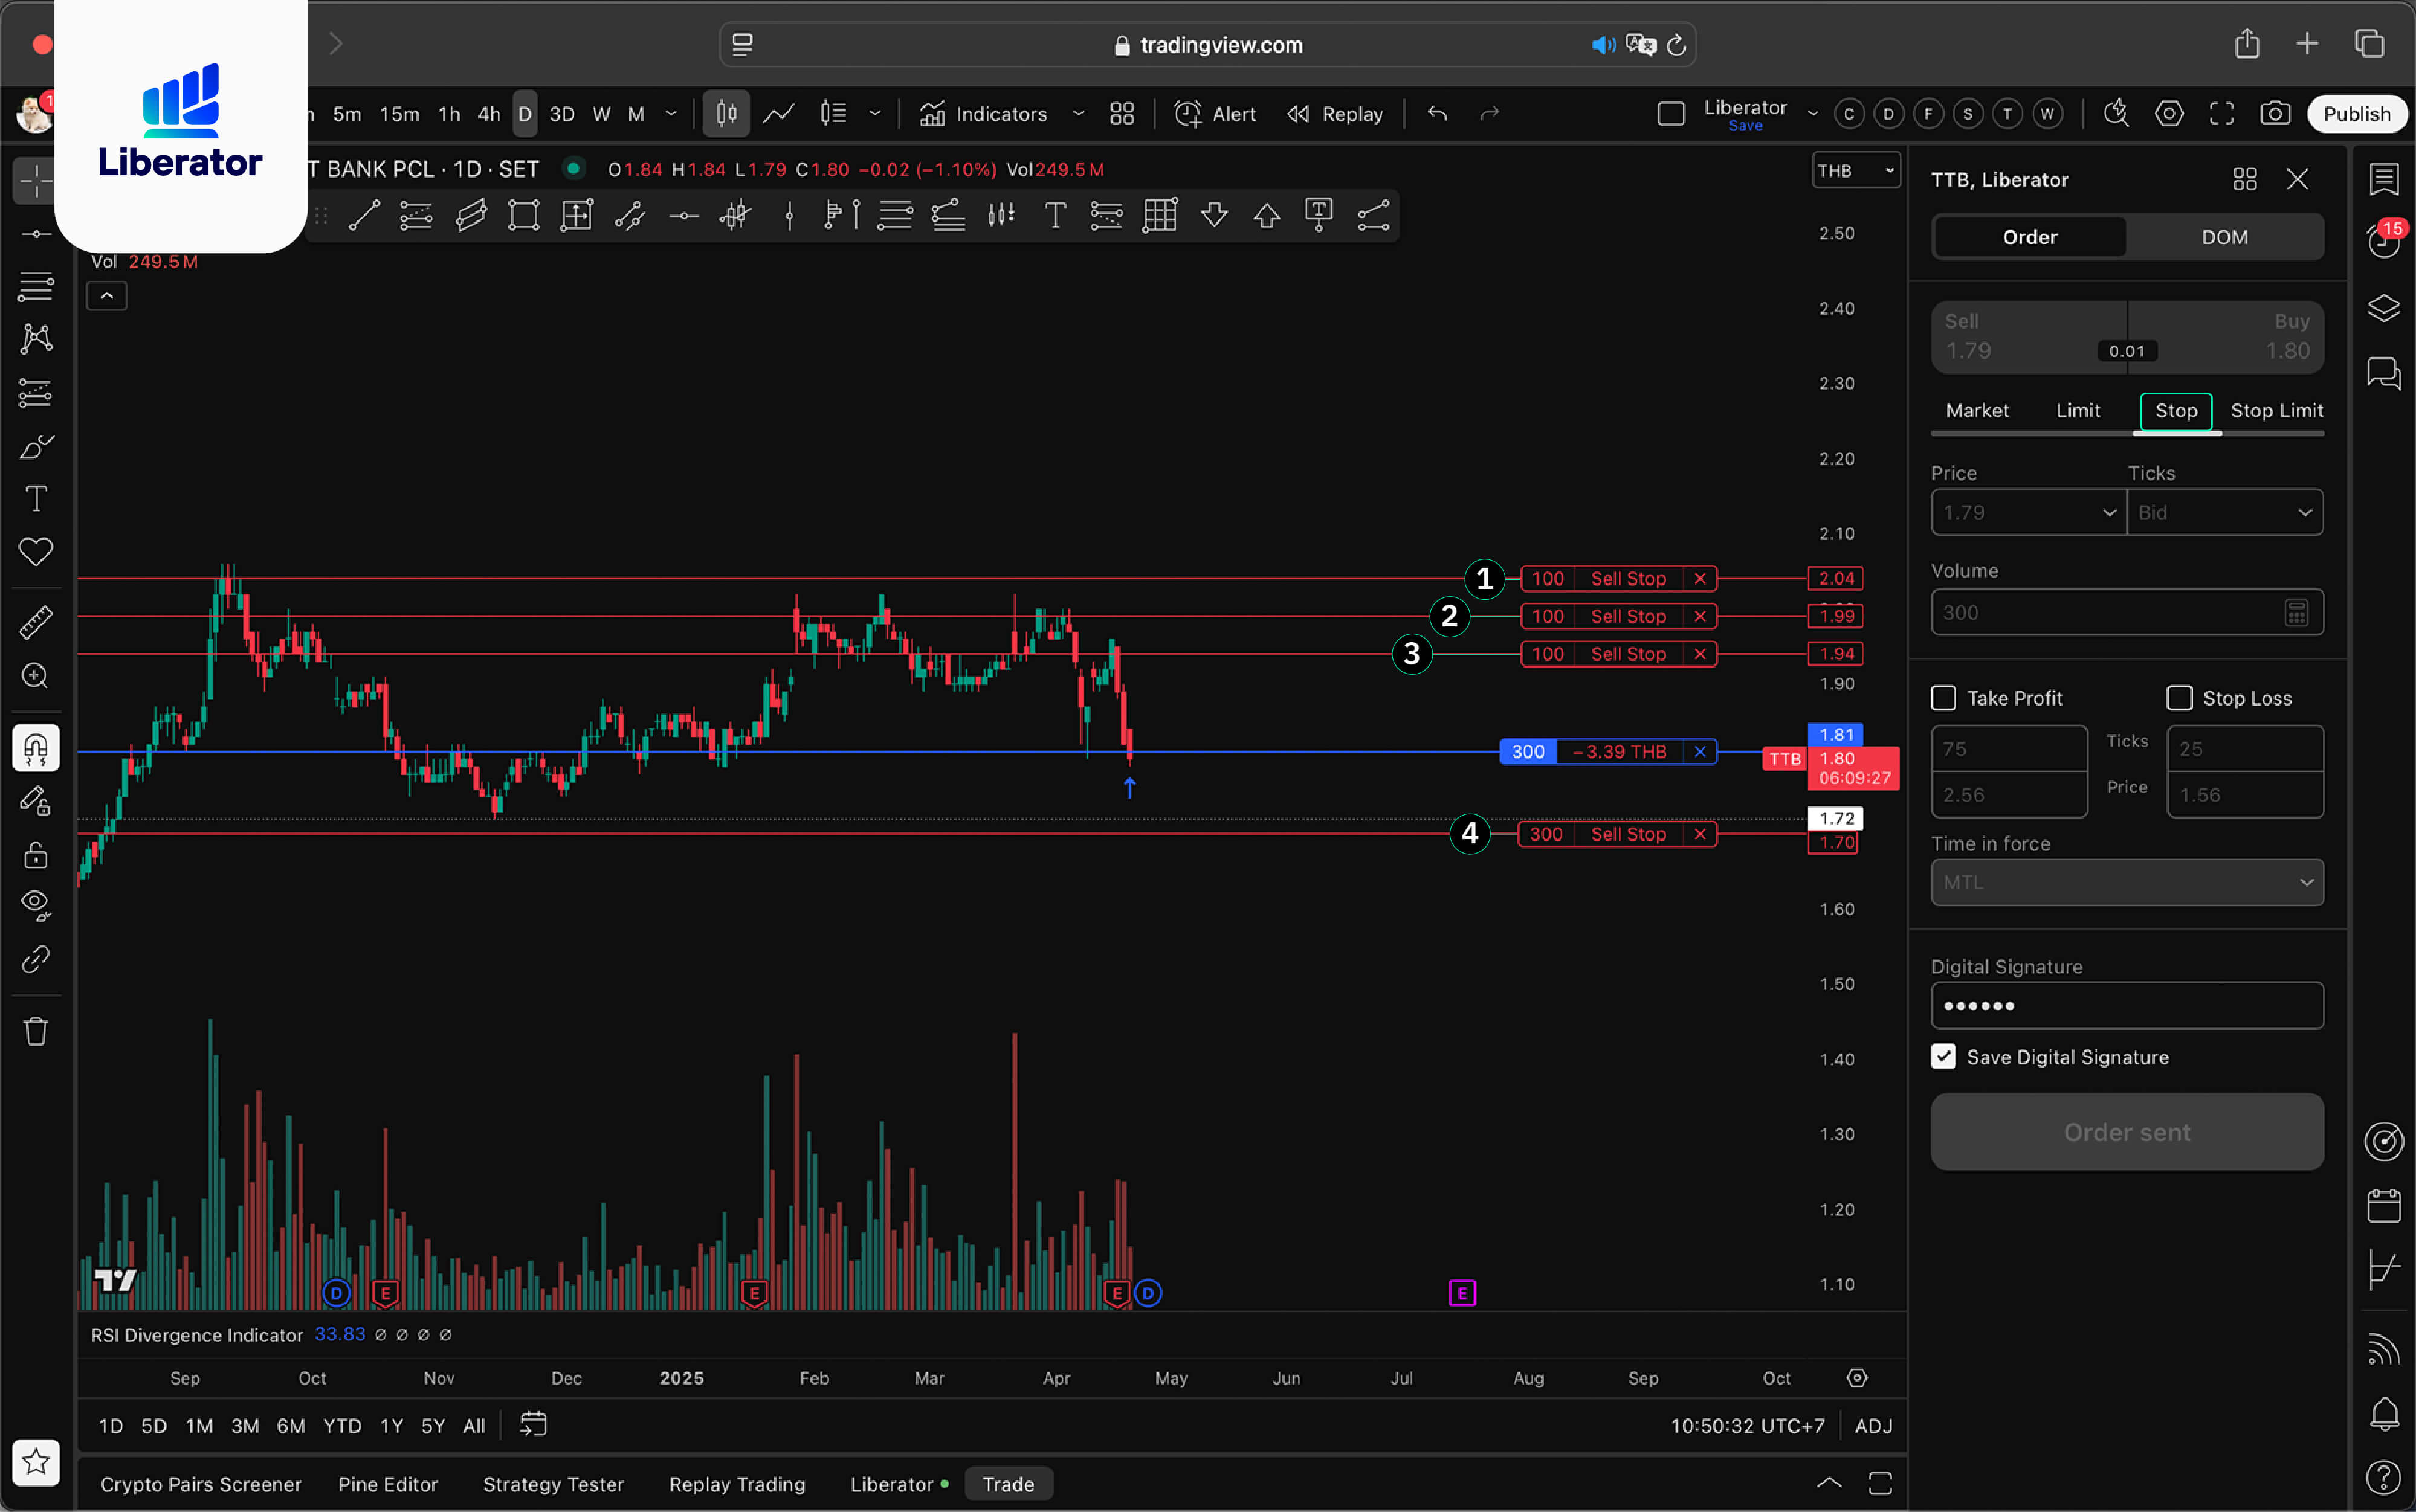Open quick search icon
Screen dimensions: 2416x1512
pos(2116,114)
